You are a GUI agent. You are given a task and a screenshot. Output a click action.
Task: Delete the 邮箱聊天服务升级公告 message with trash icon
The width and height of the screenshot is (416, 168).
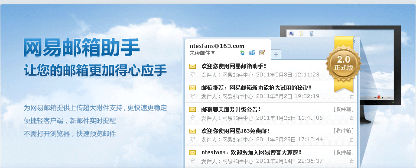point(351,118)
